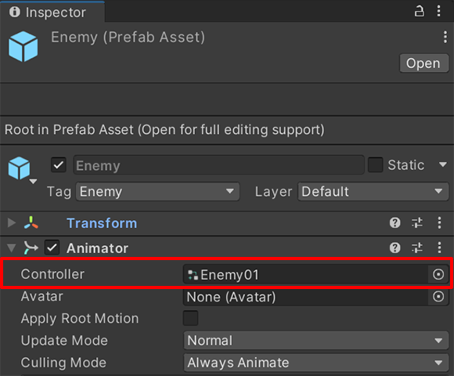Click the Controller object picker circle
Image resolution: width=454 pixels, height=376 pixels.
(438, 274)
